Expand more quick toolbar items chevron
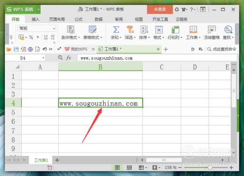 51,49
